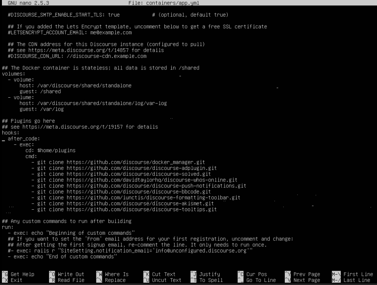The width and height of the screenshot is (377, 285).
Task: Click the guest: /var/log line
Action: point(42,109)
